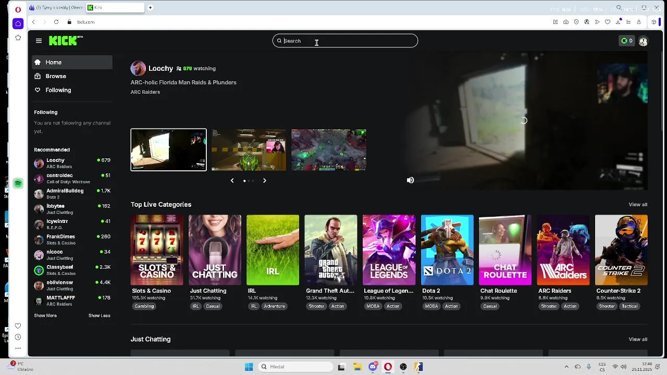Image resolution: width=667 pixels, height=375 pixels.
Task: Select the Dota featured stream thumbnail
Action: (329, 150)
